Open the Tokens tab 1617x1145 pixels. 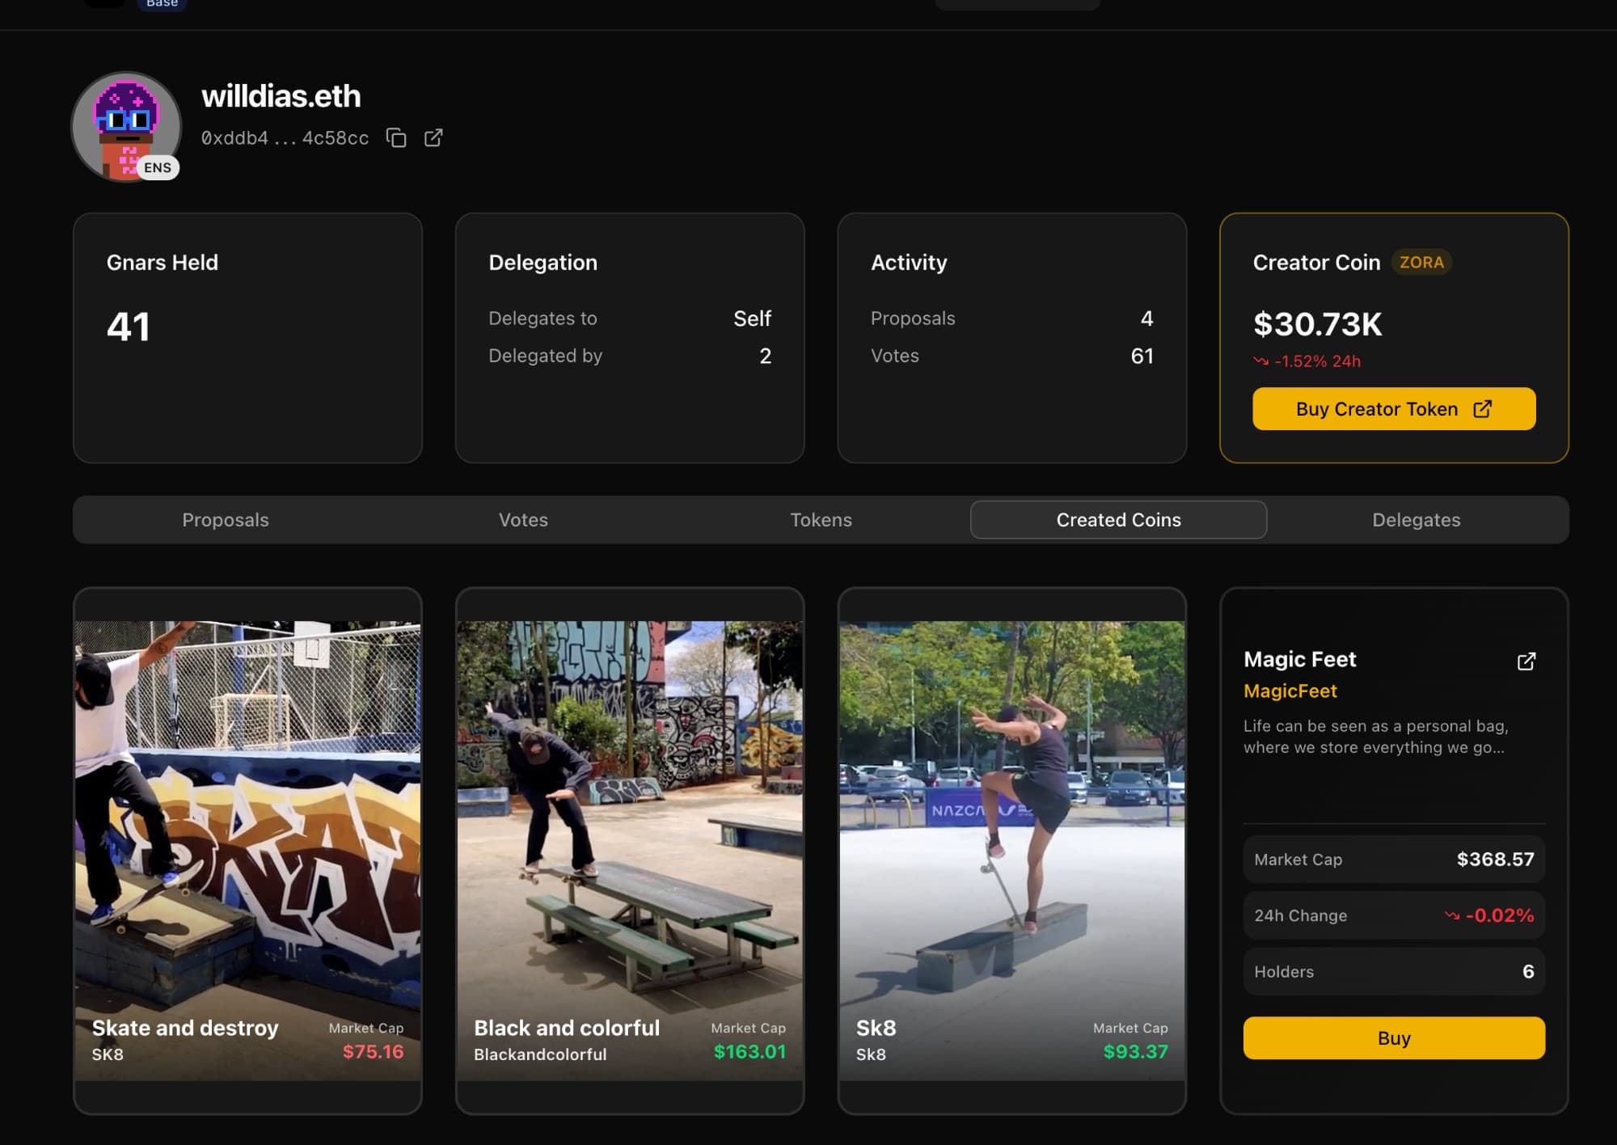point(821,520)
